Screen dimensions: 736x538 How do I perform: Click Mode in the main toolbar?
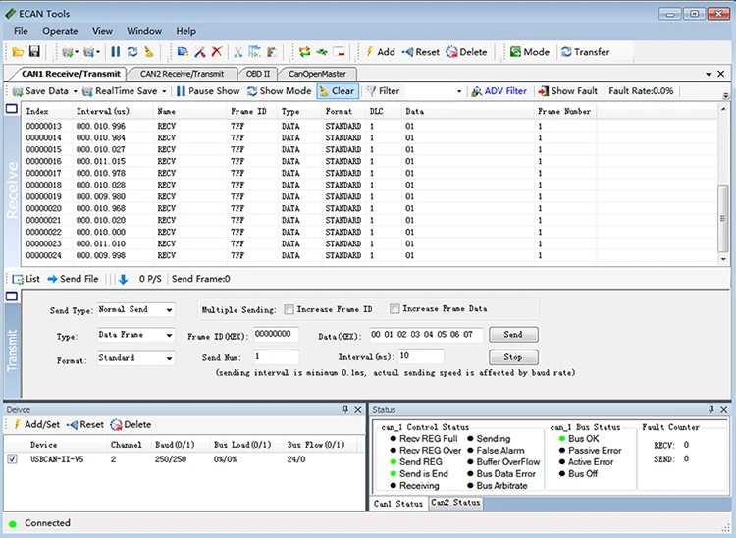click(x=529, y=52)
